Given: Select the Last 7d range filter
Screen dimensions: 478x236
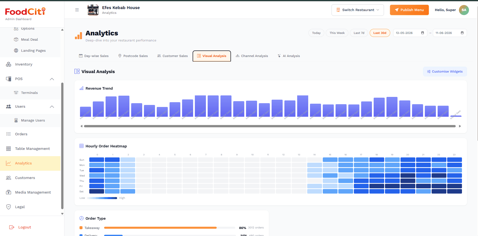Looking at the screenshot, I should point(359,33).
